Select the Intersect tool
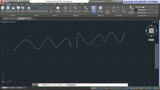Image resolution: width=160 pixels, height=90 pixels. click(x=45, y=9)
